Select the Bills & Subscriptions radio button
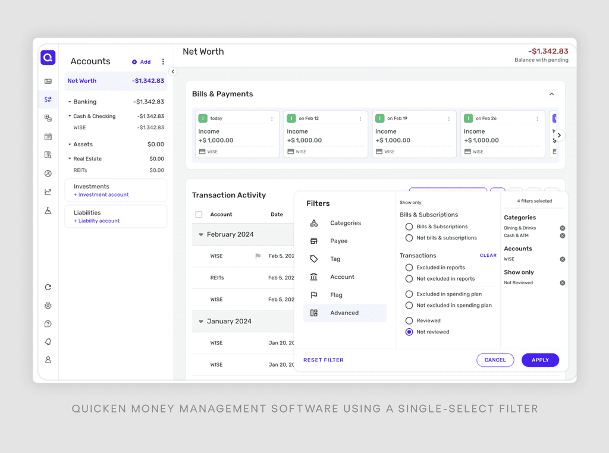Screen dimensions: 609x453 pos(409,227)
